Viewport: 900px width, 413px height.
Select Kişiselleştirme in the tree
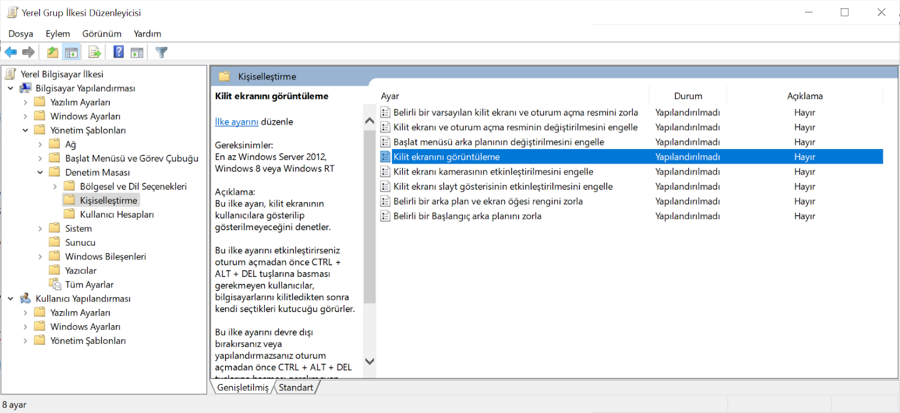click(109, 200)
